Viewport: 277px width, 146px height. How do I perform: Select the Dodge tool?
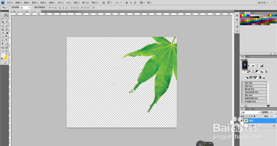(x=6, y=36)
